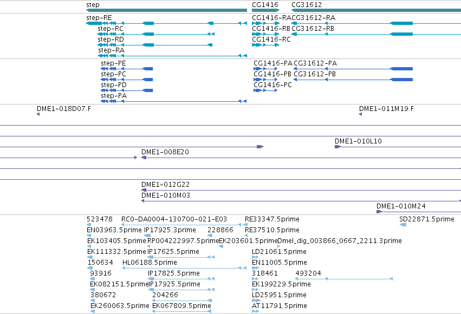Select EST RE33347.5prime

[272, 219]
